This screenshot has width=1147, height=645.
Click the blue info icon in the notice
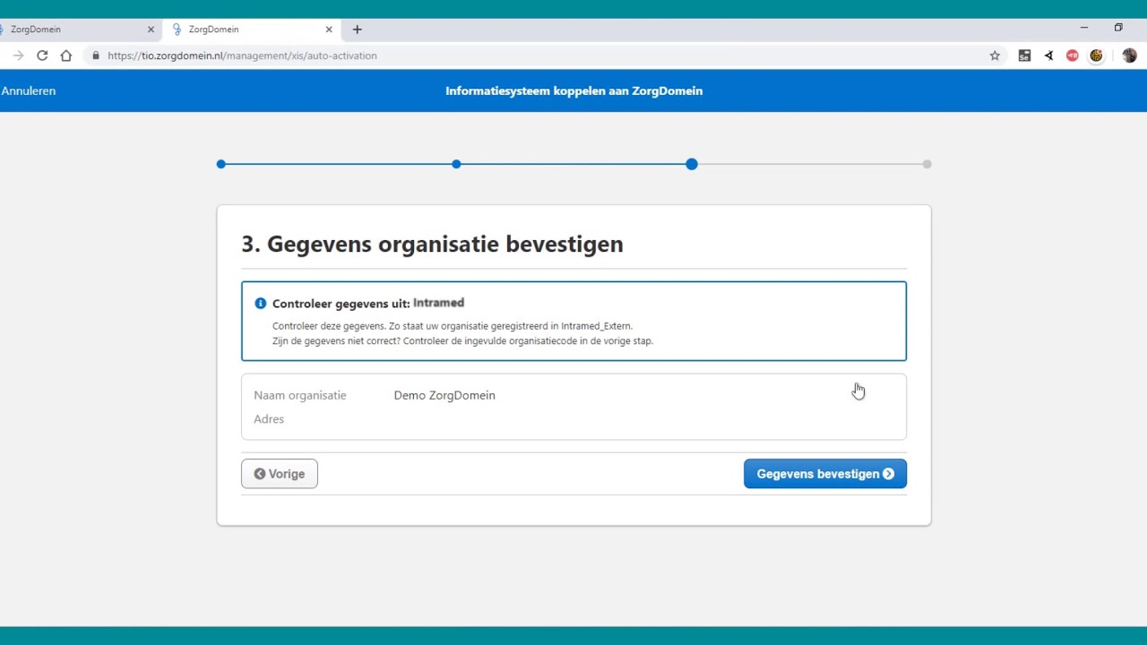coord(261,304)
